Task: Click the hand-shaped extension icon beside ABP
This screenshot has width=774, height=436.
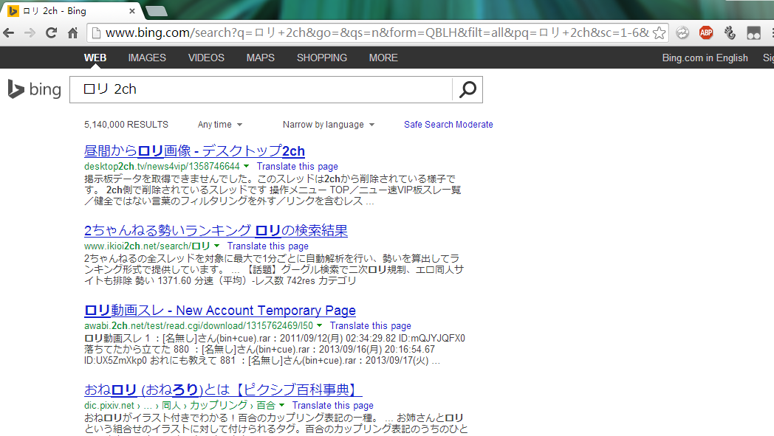Action: [730, 33]
